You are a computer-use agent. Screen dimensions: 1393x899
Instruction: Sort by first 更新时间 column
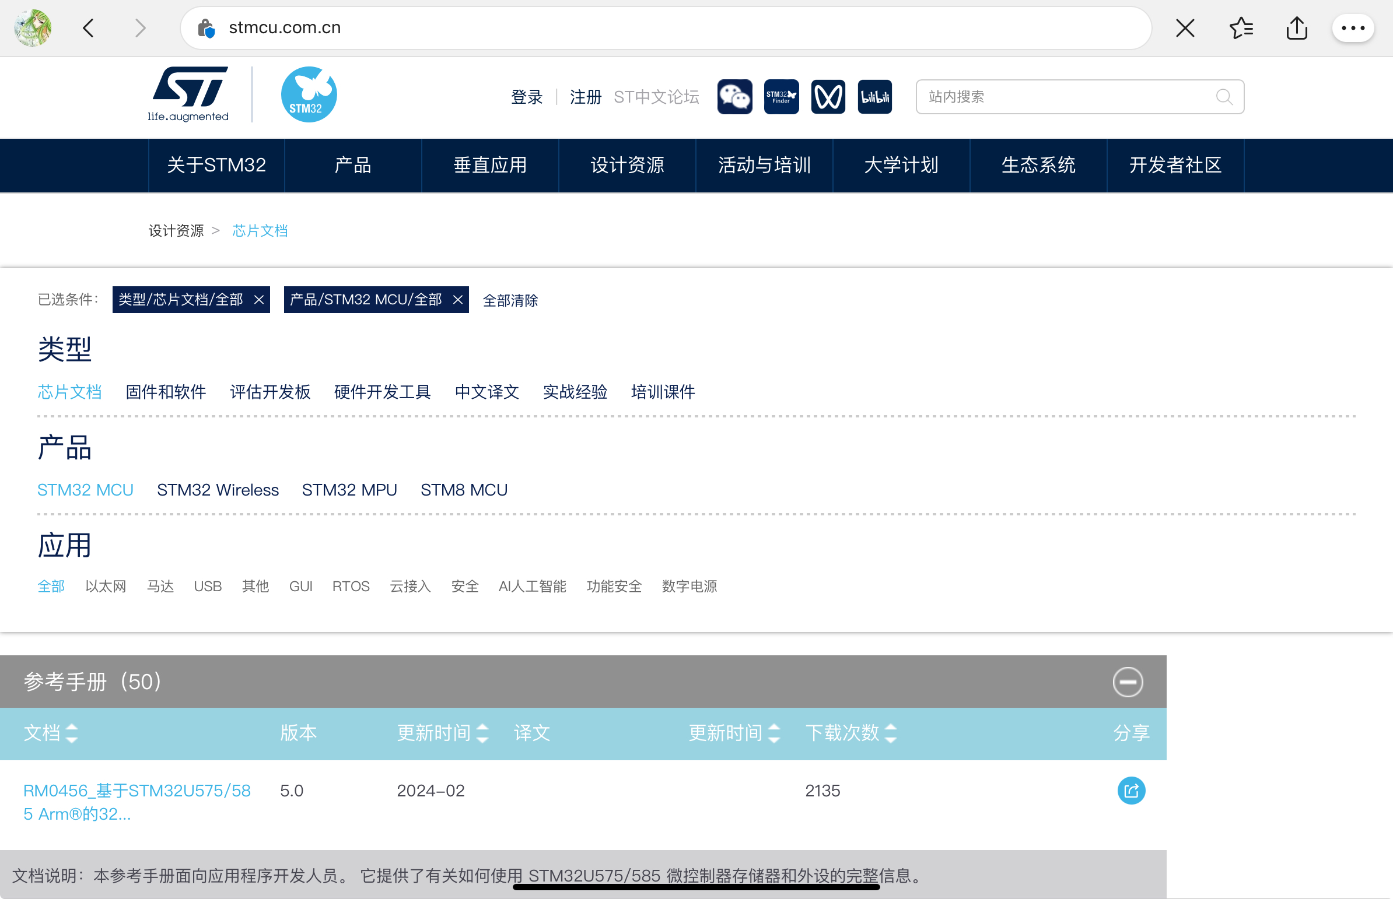point(482,733)
